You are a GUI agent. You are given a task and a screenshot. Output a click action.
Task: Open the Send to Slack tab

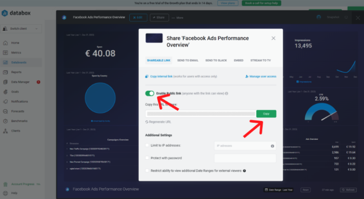(216, 61)
